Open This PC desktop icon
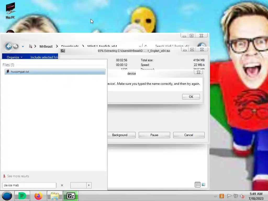Viewport: 268px width, 201px height. pos(10,10)
